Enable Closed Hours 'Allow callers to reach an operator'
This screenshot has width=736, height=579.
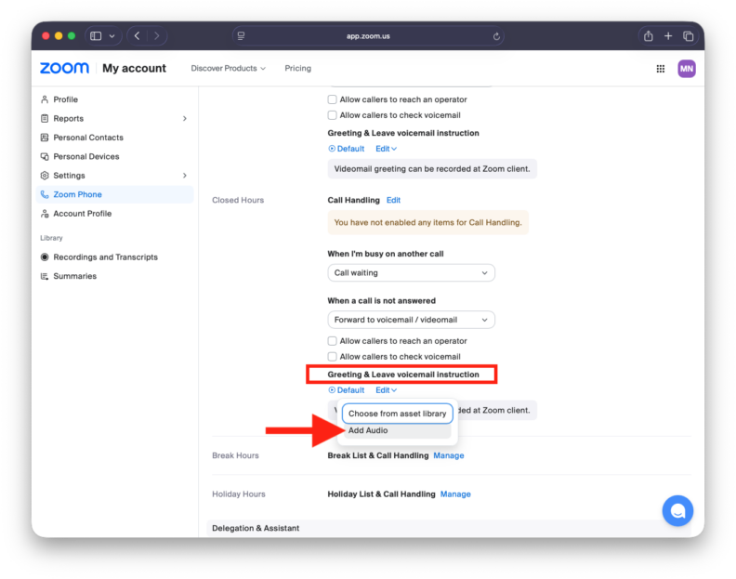pyautogui.click(x=333, y=341)
